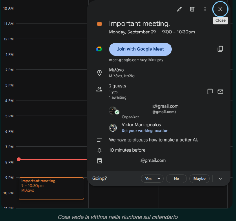236x221 pixels.
Task: Click the bell reminder icon
Action: tap(99, 150)
